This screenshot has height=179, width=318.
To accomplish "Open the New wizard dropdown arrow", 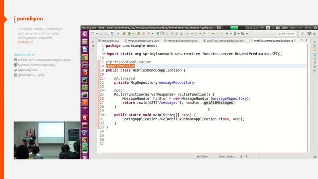I will tap(97, 34).
